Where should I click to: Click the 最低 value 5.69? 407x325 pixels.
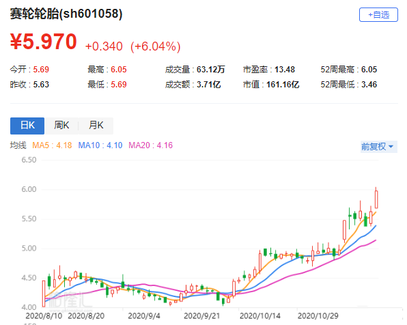click(x=119, y=85)
